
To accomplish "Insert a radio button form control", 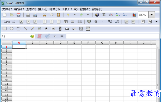I will (x=46, y=28).
